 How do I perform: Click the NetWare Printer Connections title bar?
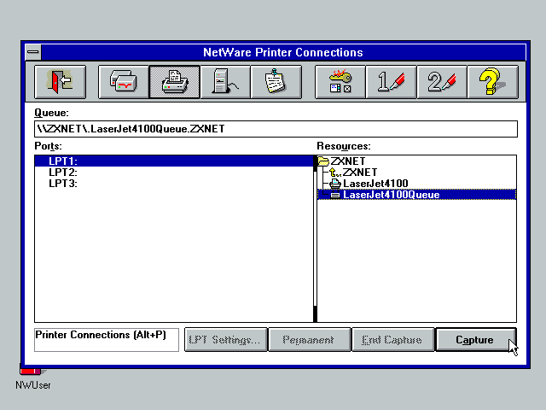click(282, 52)
